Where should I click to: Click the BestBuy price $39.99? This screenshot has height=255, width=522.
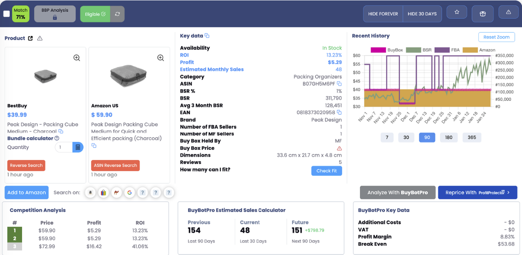click(x=17, y=115)
